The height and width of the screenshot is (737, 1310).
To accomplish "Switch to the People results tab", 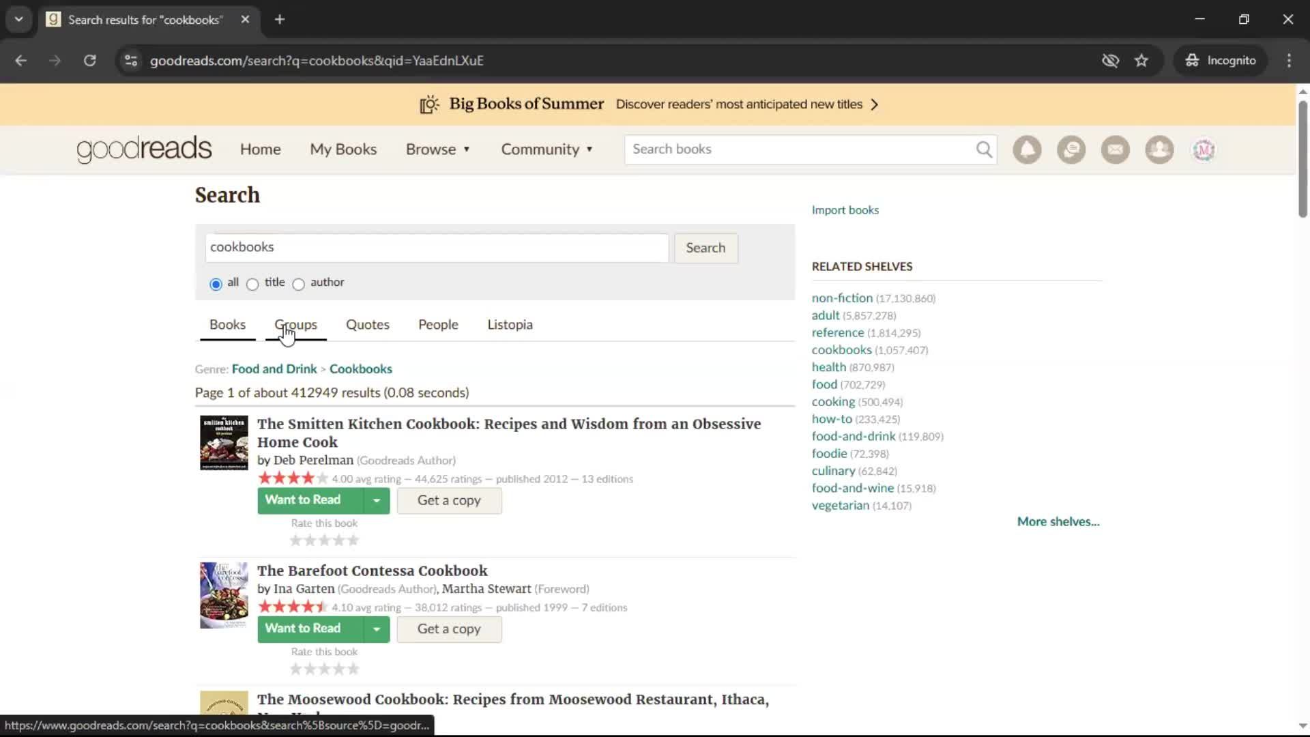I will pos(438,325).
